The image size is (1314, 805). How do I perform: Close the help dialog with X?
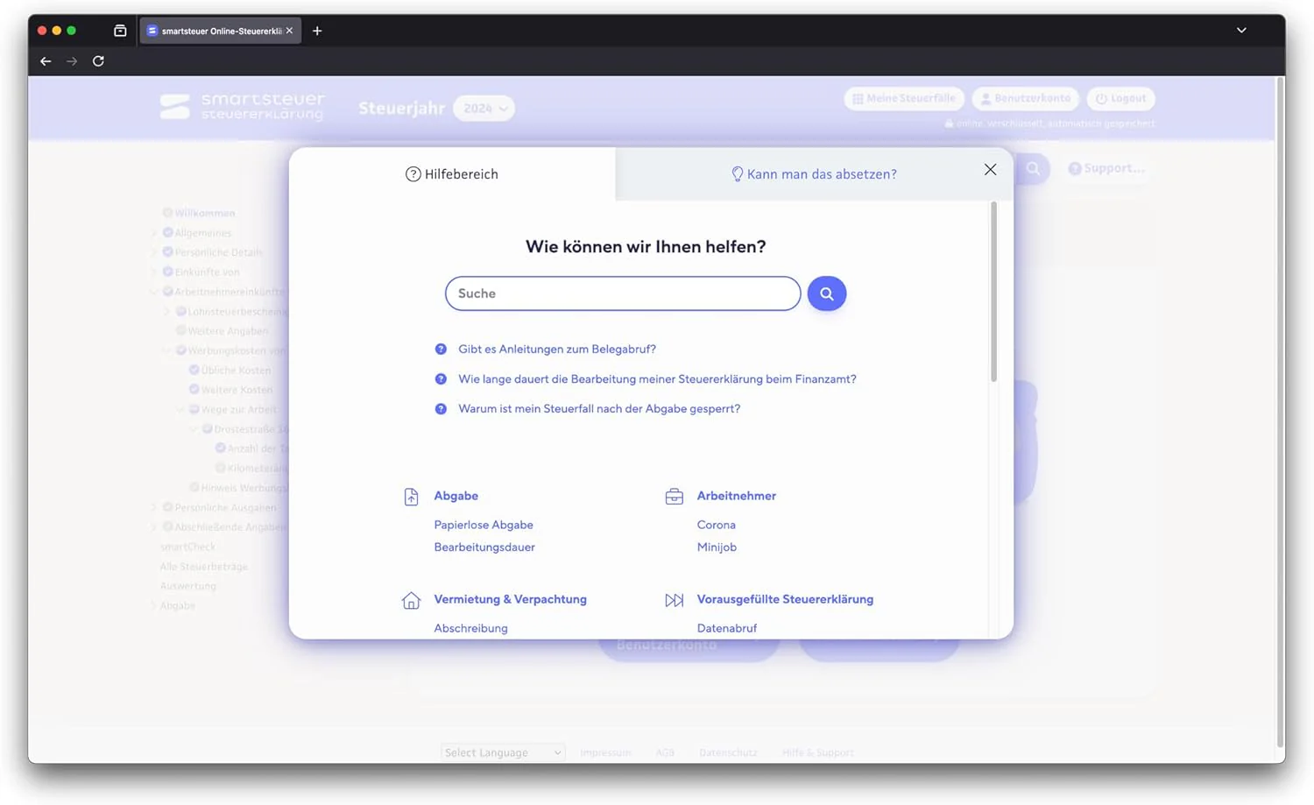coord(990,170)
